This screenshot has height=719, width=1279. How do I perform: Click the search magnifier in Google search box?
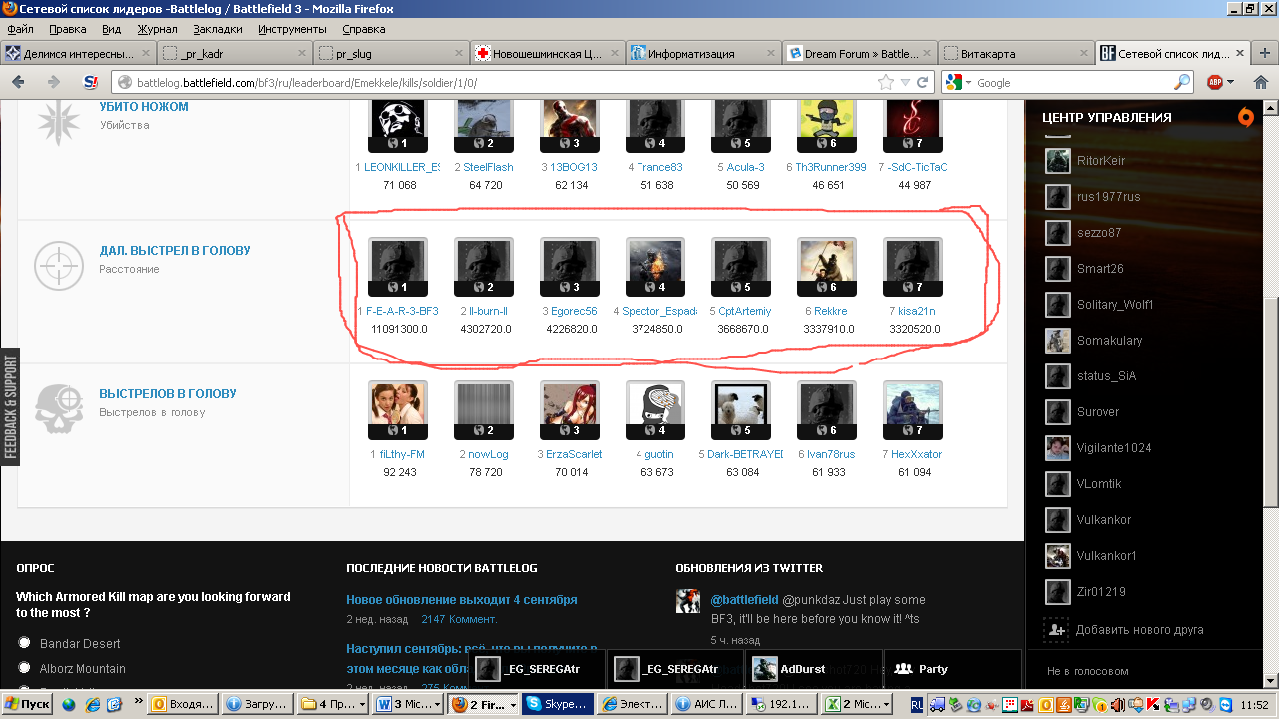pos(1183,82)
